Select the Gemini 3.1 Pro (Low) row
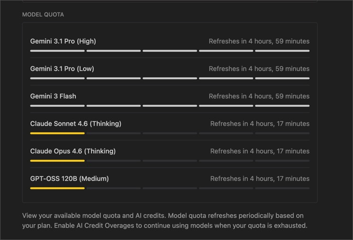This screenshot has height=240, width=353. click(x=170, y=72)
